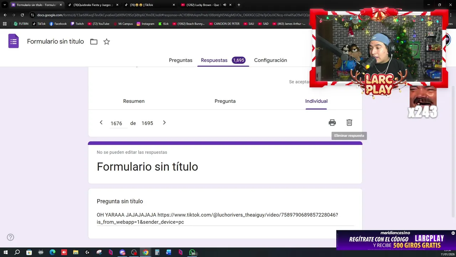This screenshot has height=257, width=456.
Task: Close the Lucky Brown tab
Action: pyautogui.click(x=230, y=5)
